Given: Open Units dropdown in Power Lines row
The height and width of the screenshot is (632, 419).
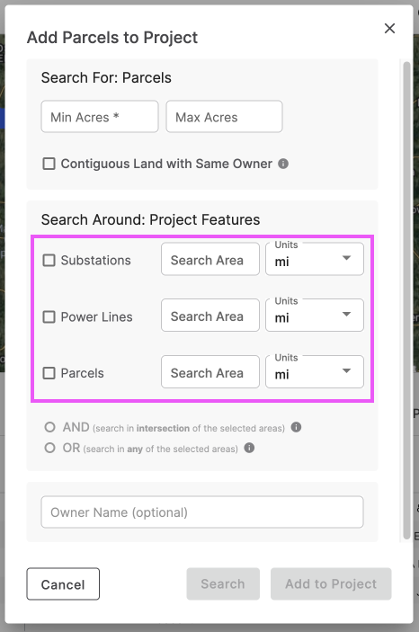Looking at the screenshot, I should tap(315, 316).
